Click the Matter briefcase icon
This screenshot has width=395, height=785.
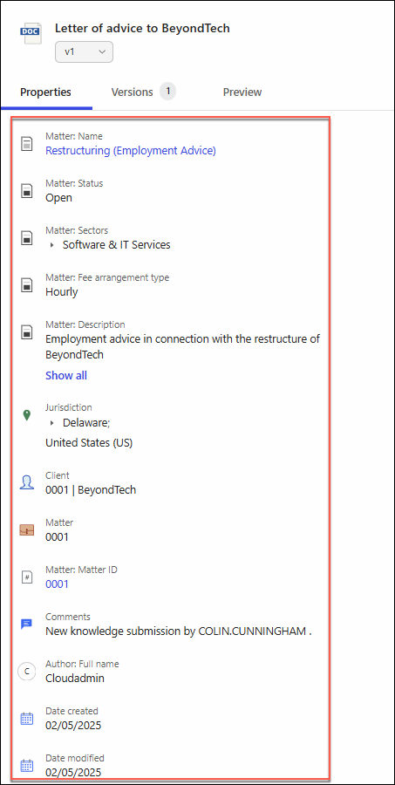point(26,530)
